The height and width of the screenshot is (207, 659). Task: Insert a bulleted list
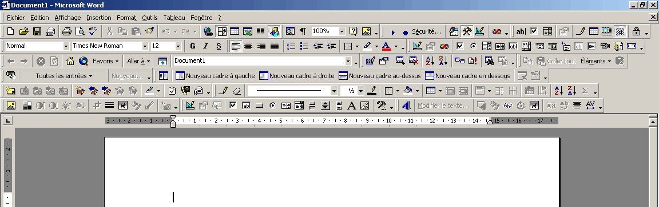tap(304, 46)
